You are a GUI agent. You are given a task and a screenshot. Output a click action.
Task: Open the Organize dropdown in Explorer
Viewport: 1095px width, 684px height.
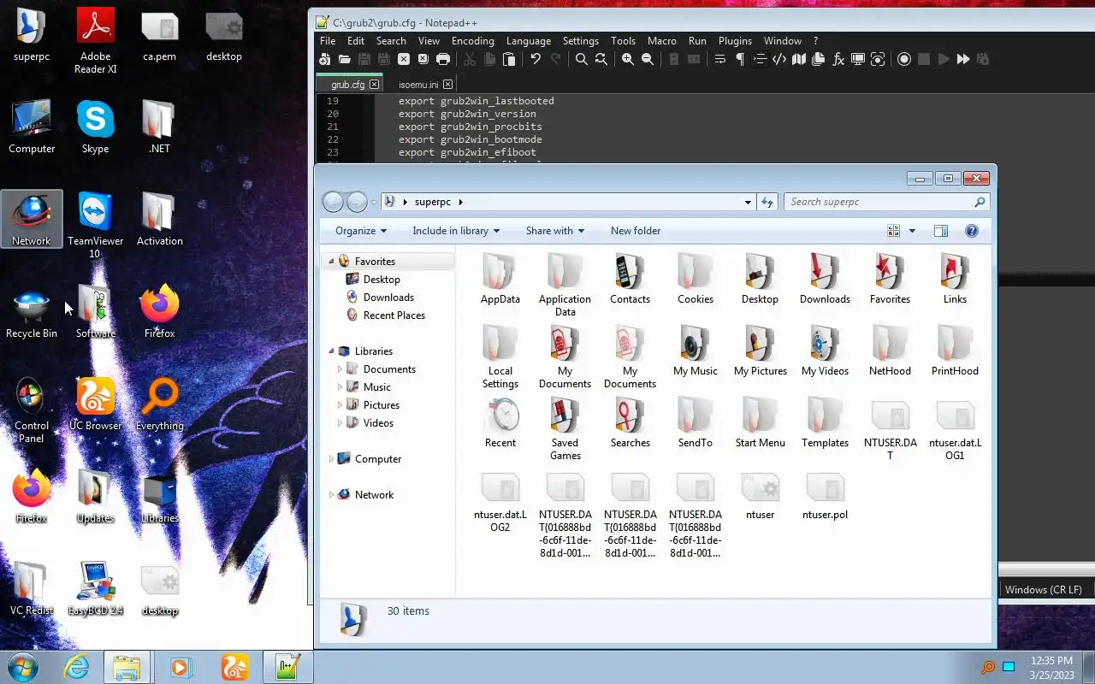[361, 231]
